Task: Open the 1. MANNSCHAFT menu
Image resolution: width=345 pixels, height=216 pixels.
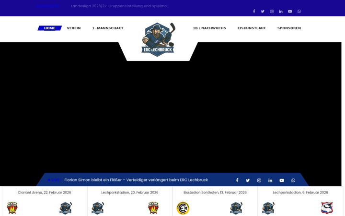Action: pos(108,28)
